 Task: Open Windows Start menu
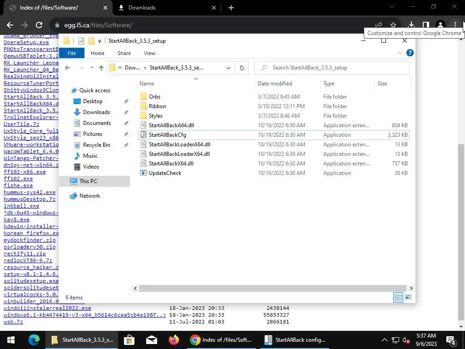point(11,340)
